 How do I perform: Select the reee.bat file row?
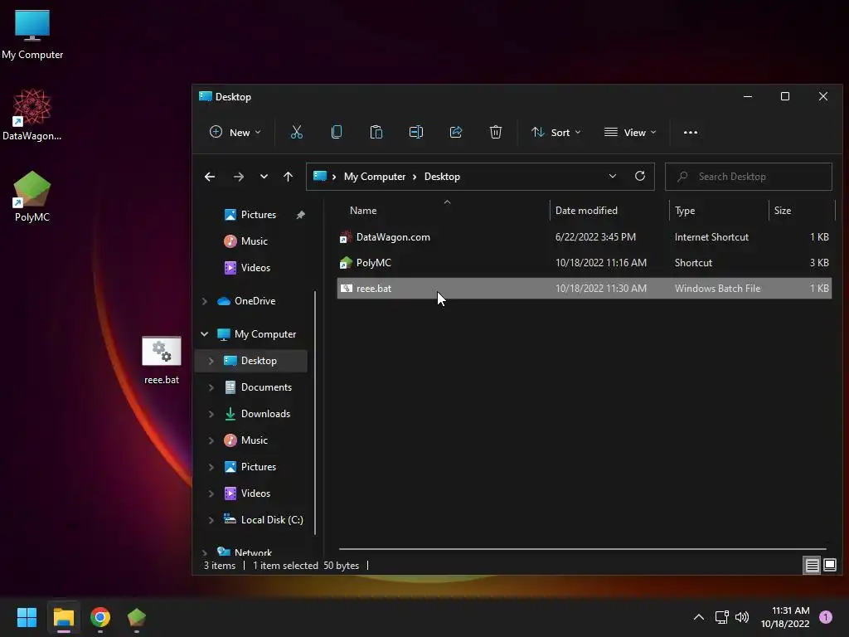tap(585, 288)
